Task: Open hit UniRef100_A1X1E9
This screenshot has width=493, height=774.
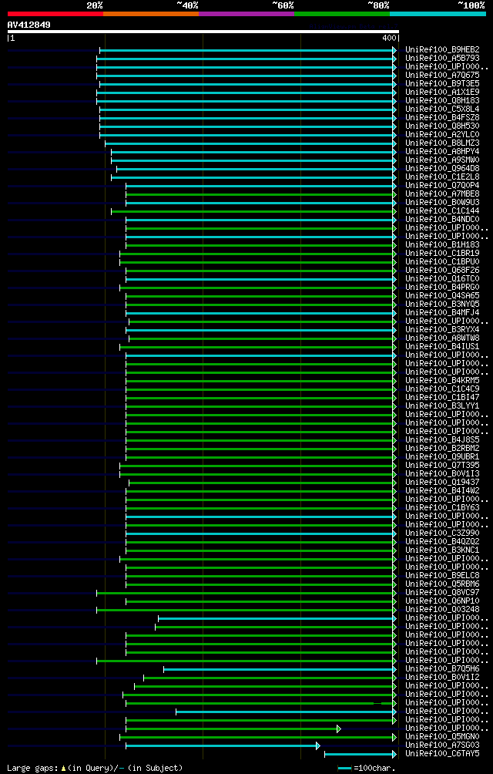Action: point(441,92)
